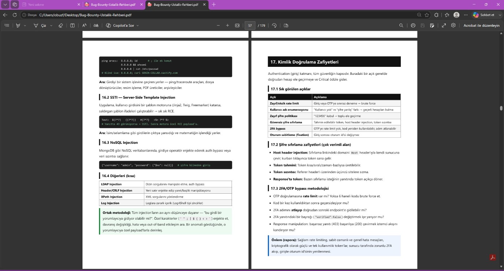Click the '16.3 NoSQL Injection' heading
Viewport: 504px width, 271px height.
(120, 142)
